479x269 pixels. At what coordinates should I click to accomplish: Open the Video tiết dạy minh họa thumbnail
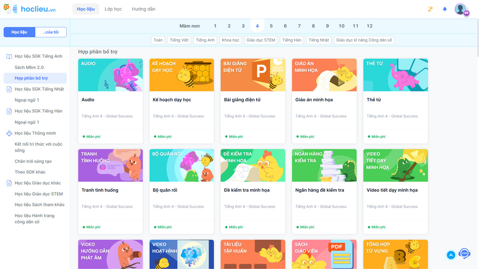[x=396, y=165]
